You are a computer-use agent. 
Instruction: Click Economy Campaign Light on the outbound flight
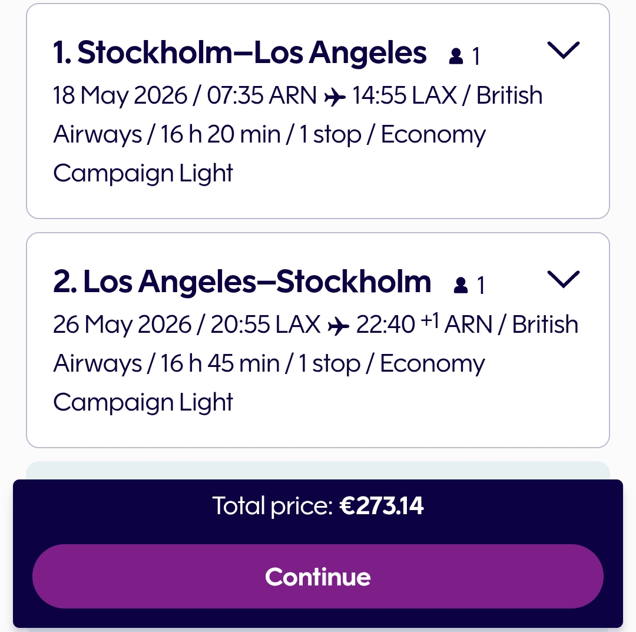(269, 154)
